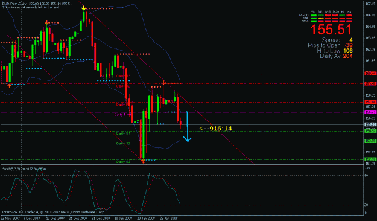Viewport: 377px width, 221px height.
Task: Click the EMA row label in signal panel
Action: [x=305, y=21]
